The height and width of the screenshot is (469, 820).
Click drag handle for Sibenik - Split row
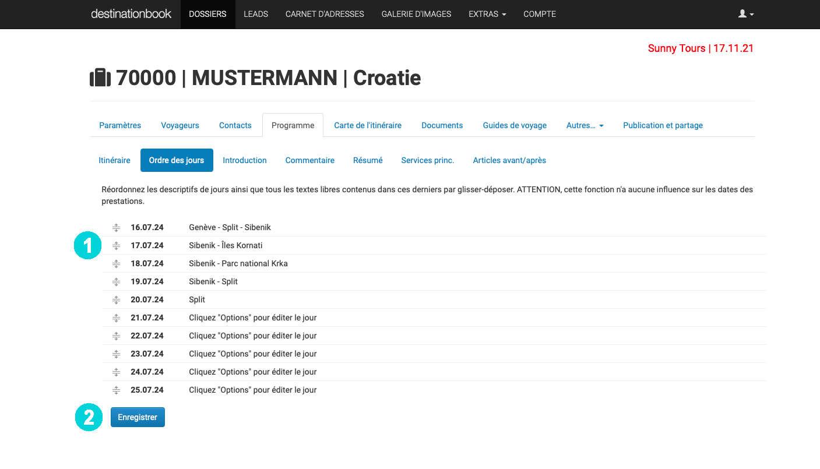pyautogui.click(x=116, y=281)
